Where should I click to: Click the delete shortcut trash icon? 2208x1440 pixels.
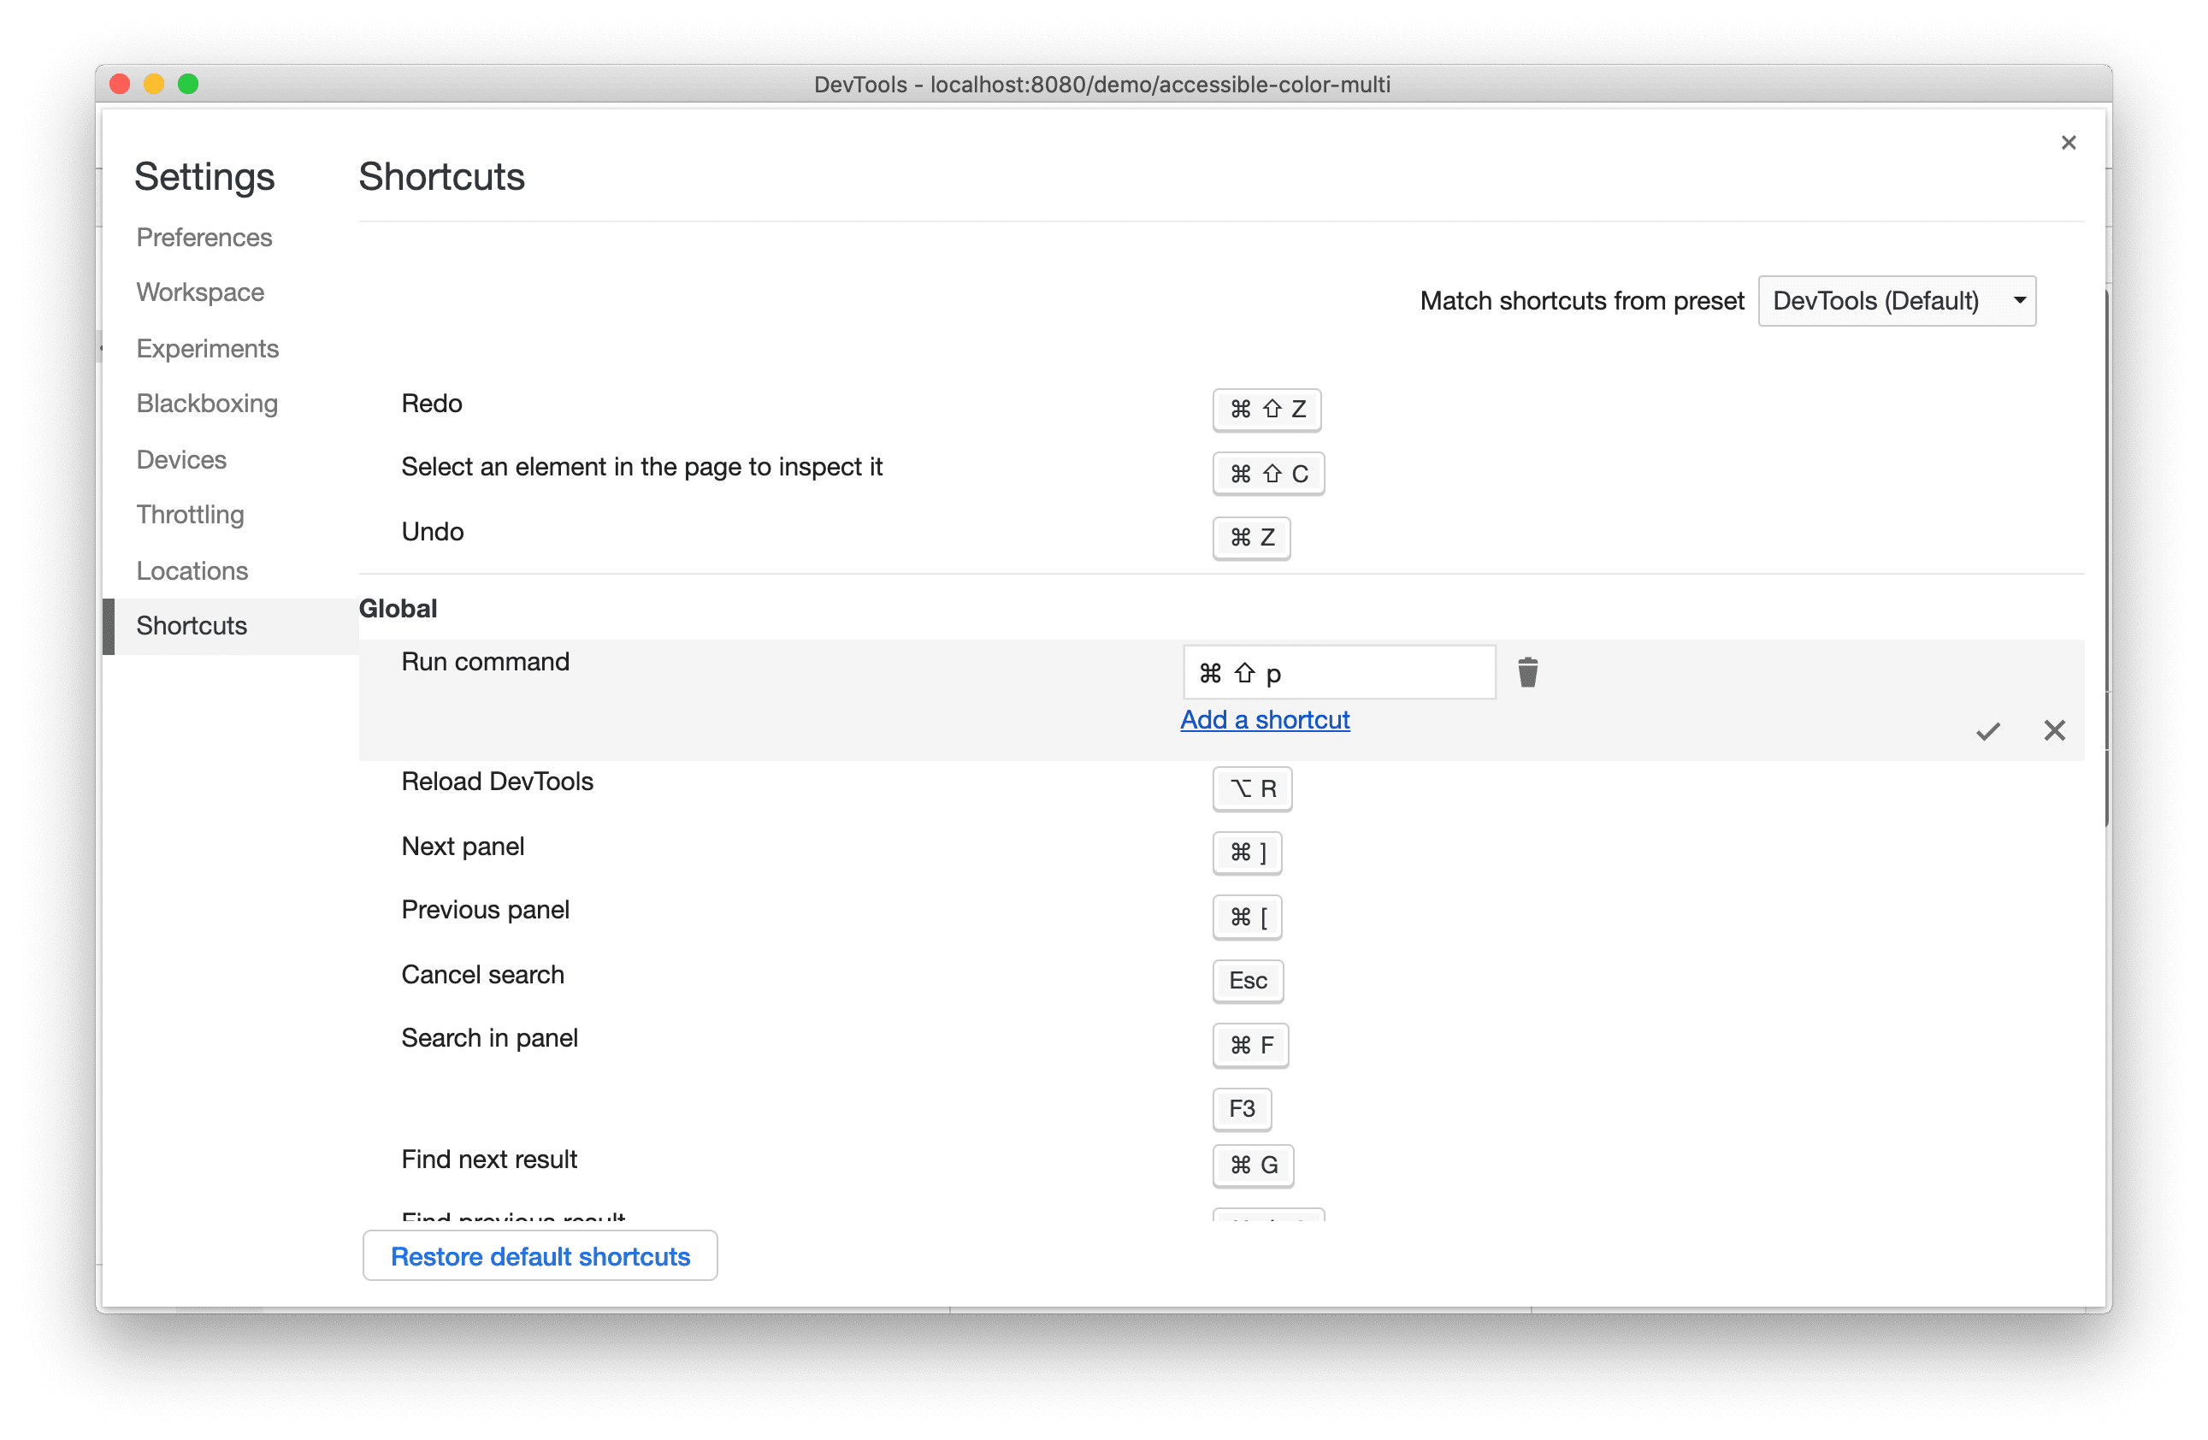pos(1527,671)
